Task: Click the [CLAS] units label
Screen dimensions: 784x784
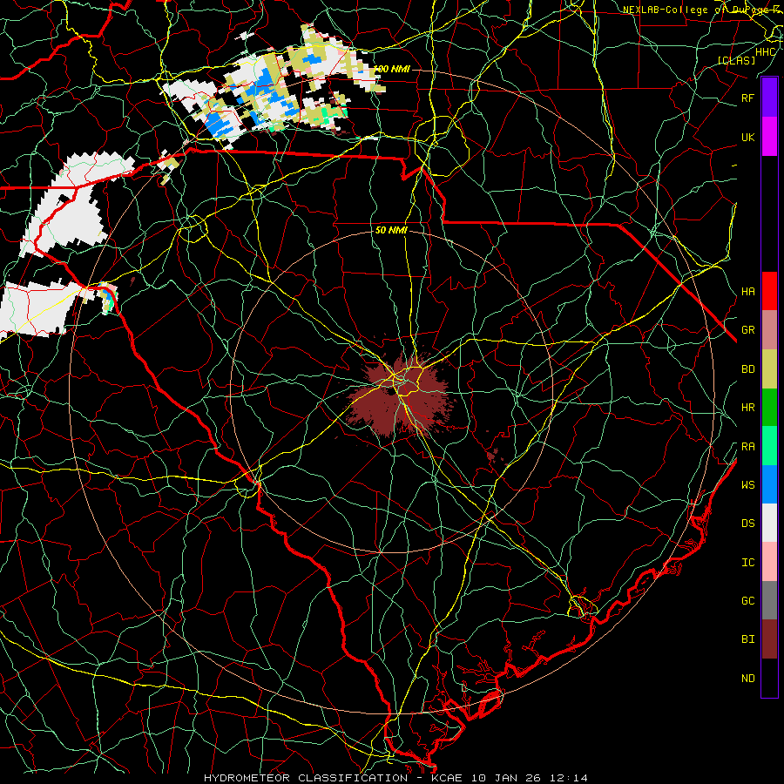Action: (x=736, y=60)
